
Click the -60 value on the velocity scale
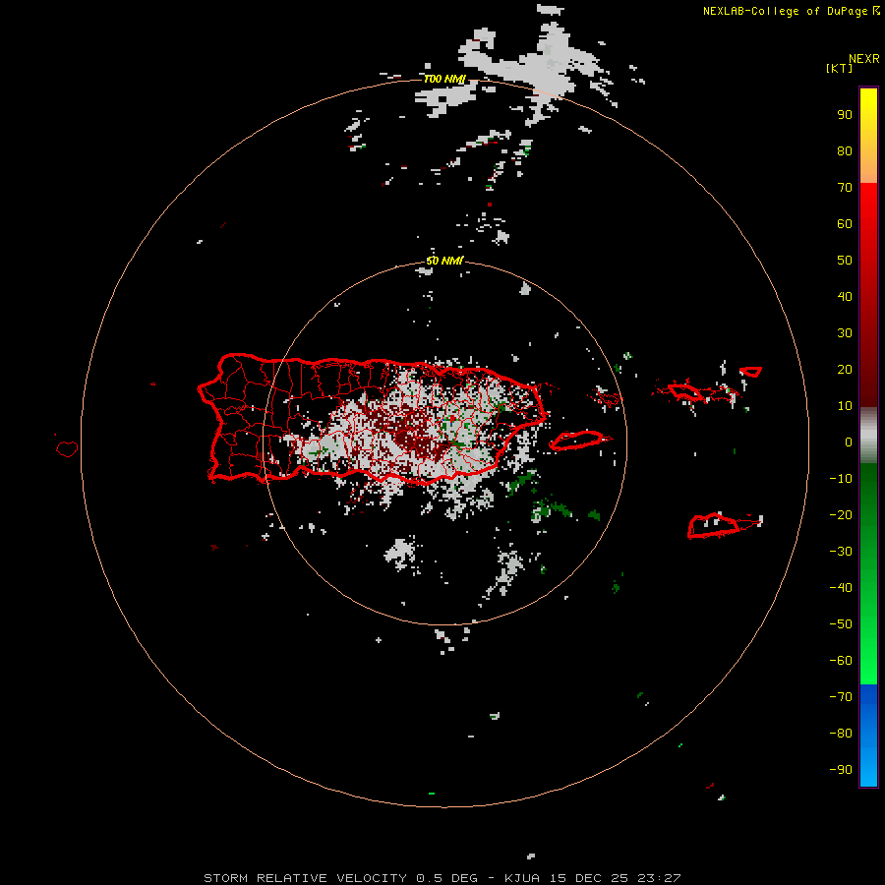click(841, 661)
